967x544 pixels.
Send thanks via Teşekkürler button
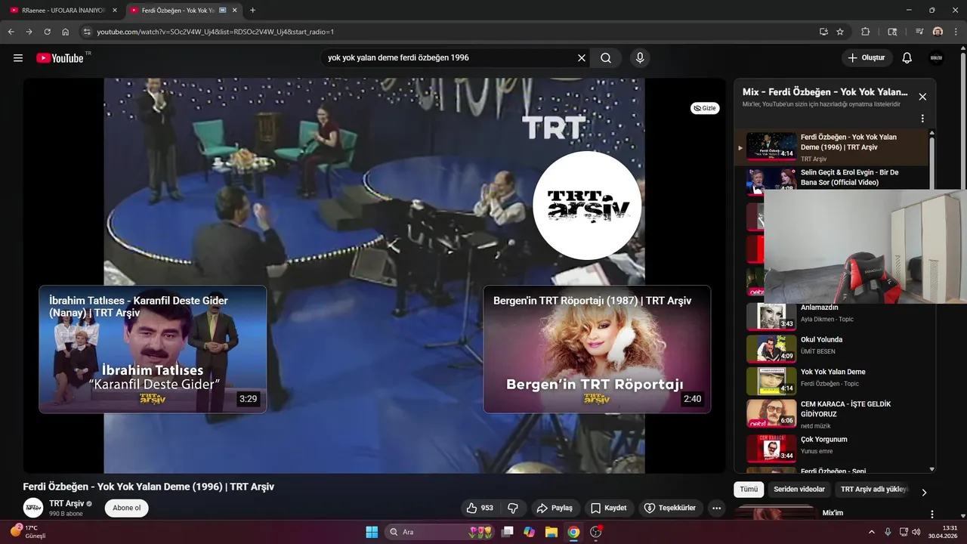tap(671, 508)
